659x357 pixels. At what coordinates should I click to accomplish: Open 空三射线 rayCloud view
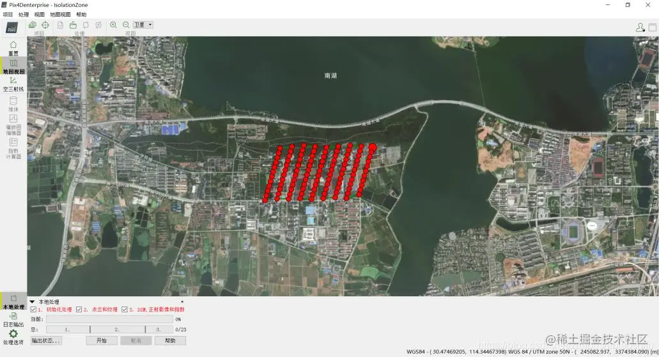coord(13,84)
